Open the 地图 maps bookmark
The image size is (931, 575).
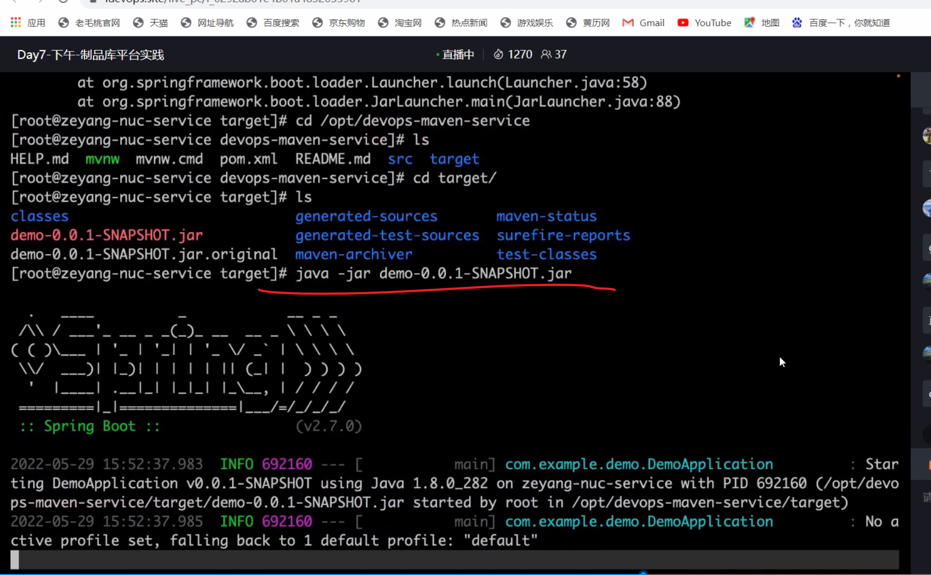[762, 22]
